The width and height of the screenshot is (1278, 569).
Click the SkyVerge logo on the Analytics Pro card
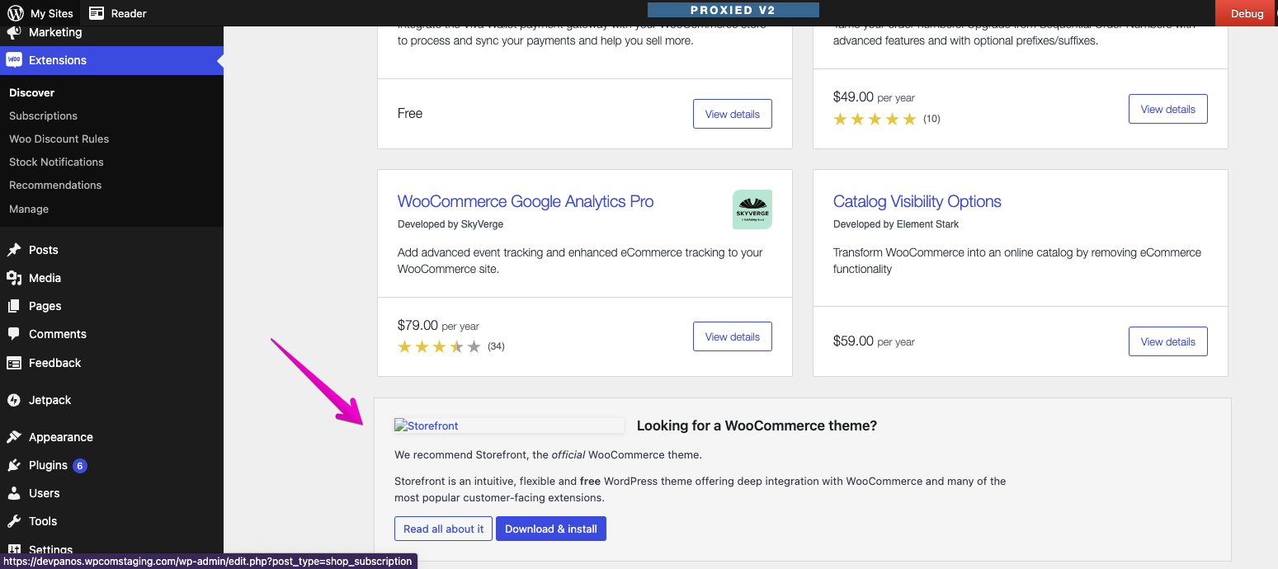(x=752, y=209)
